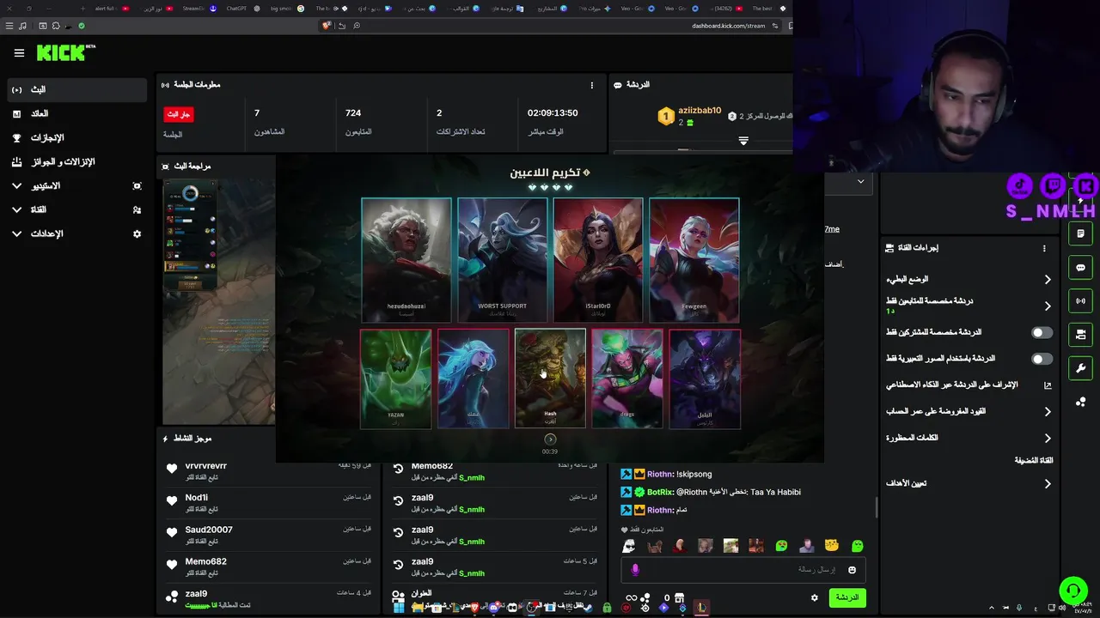Select Hash player card in bottom row

550,379
